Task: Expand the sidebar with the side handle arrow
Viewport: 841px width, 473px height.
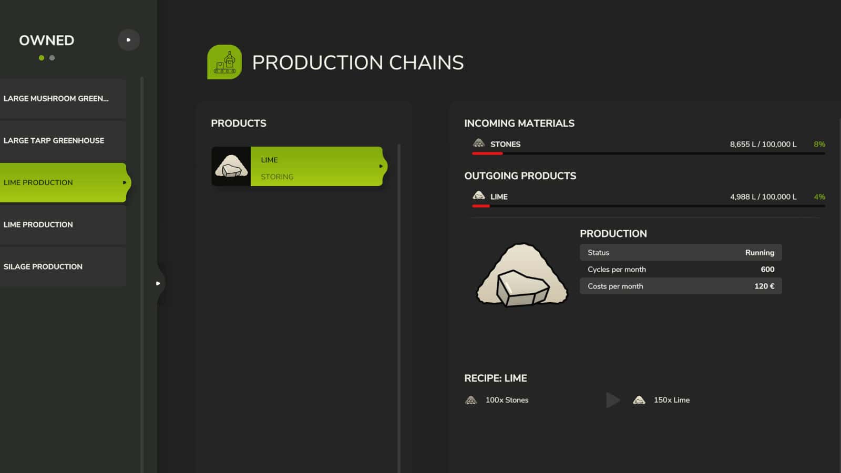Action: point(158,283)
